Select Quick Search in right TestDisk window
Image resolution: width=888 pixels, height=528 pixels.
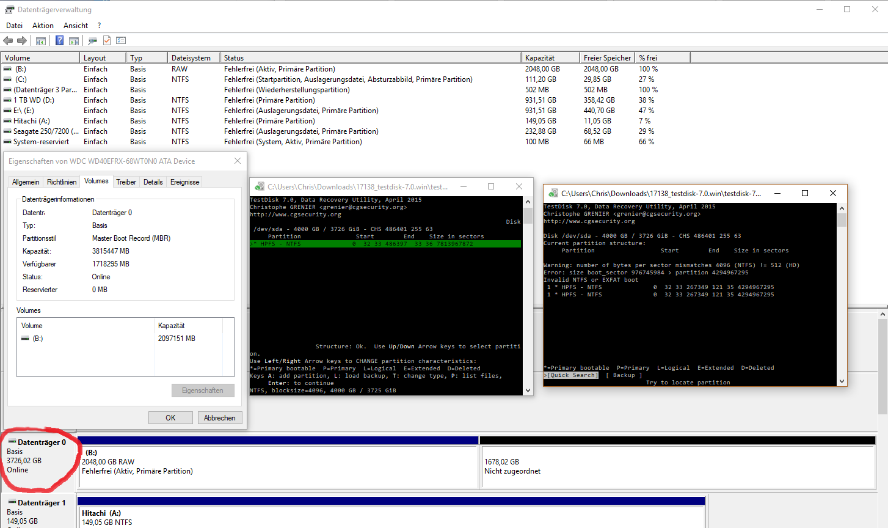tap(572, 375)
